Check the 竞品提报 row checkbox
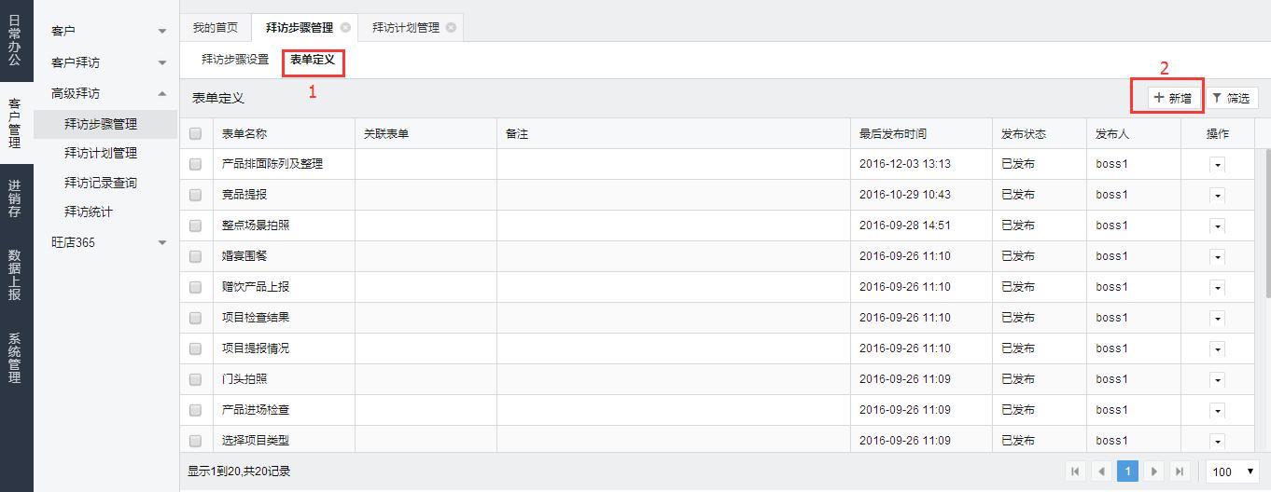Viewport: 1271px width, 492px height. pyautogui.click(x=195, y=195)
